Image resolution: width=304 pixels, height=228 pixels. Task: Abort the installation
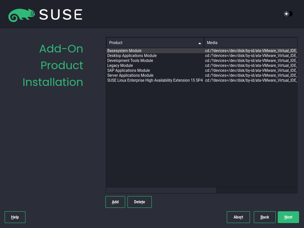[238, 217]
